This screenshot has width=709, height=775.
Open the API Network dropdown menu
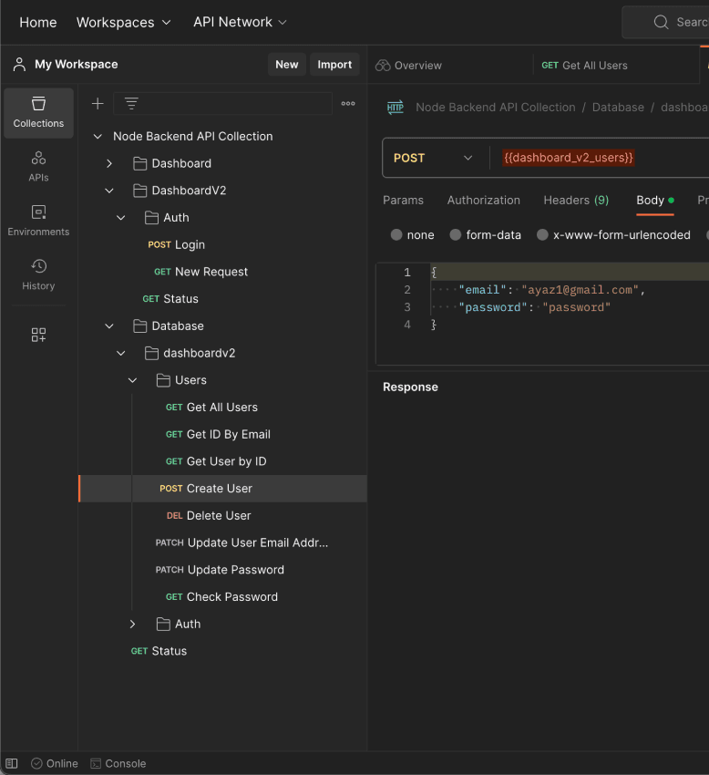(240, 22)
